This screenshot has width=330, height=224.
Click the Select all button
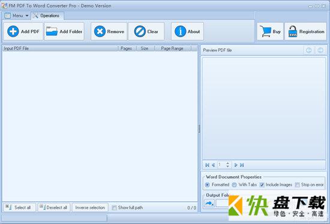[x=19, y=207]
